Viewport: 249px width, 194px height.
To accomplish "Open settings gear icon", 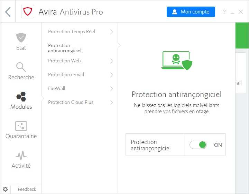I will click(x=6, y=189).
